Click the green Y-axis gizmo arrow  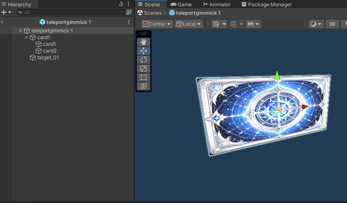(277, 75)
